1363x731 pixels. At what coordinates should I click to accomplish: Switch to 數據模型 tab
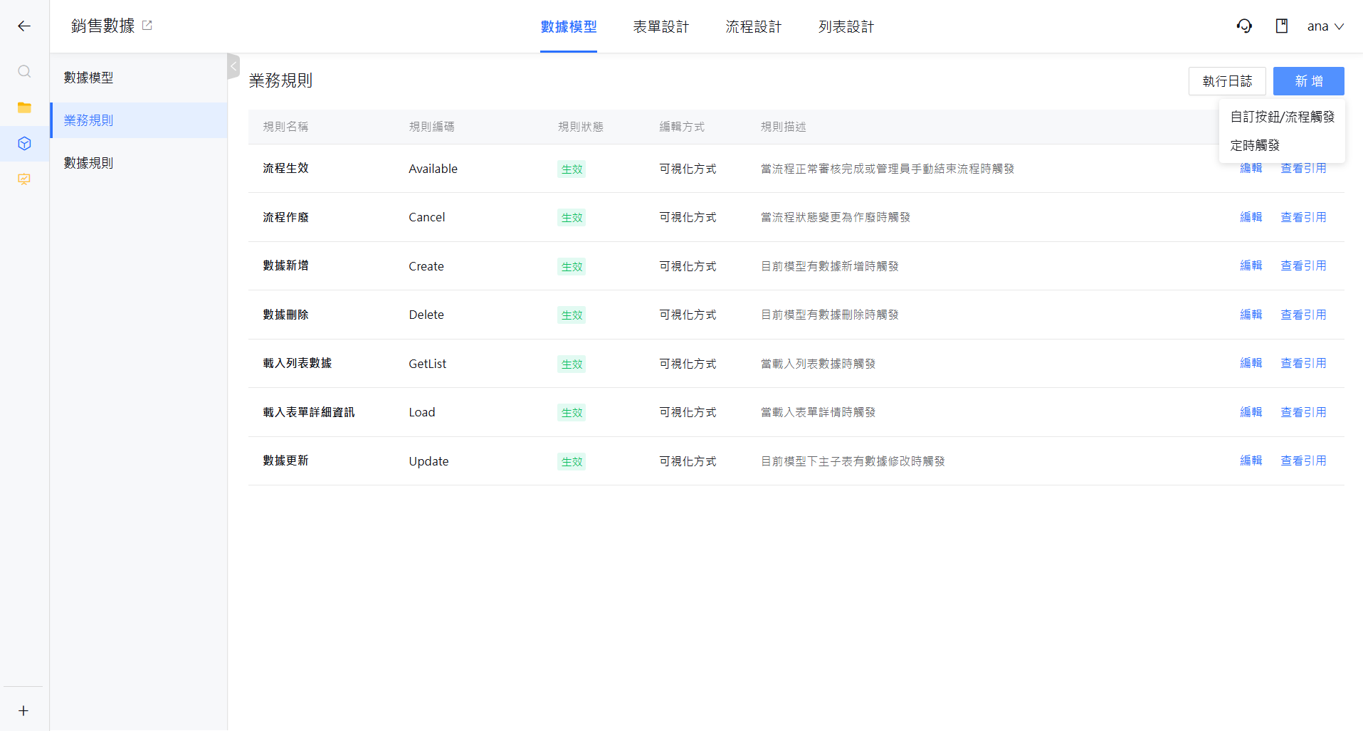point(569,27)
